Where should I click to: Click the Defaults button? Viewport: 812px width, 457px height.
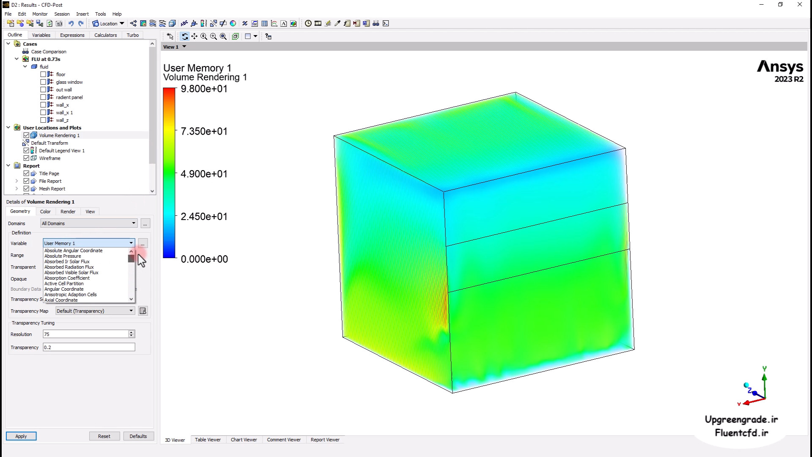point(138,436)
